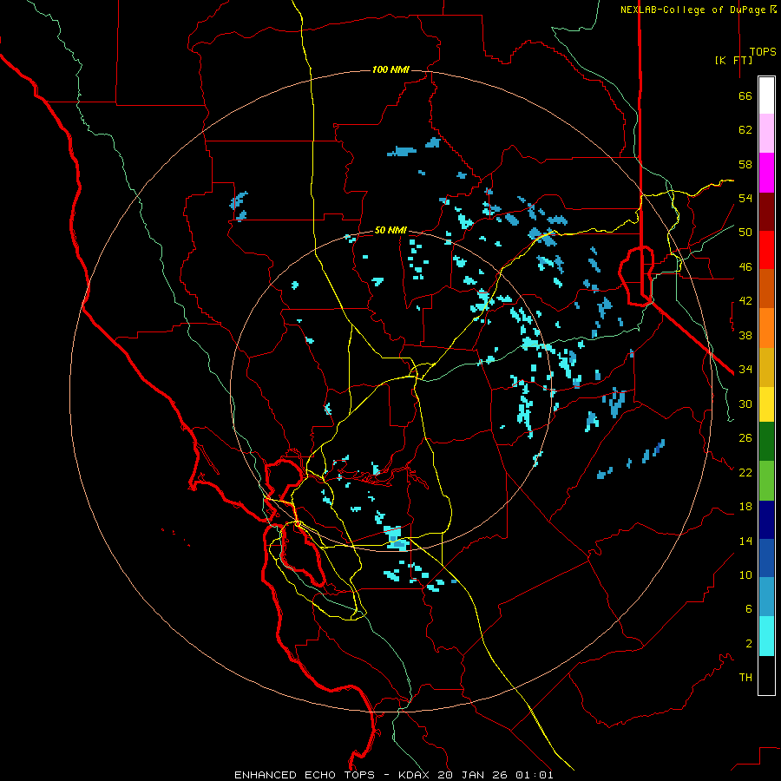
Task: Click the 6 legend value label
Action: [x=749, y=609]
